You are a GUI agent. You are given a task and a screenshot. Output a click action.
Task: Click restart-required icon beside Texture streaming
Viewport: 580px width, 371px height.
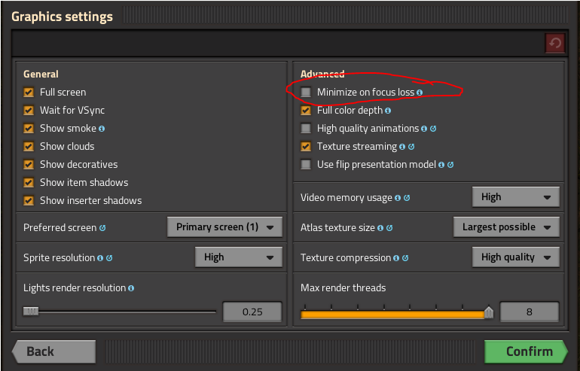(411, 147)
